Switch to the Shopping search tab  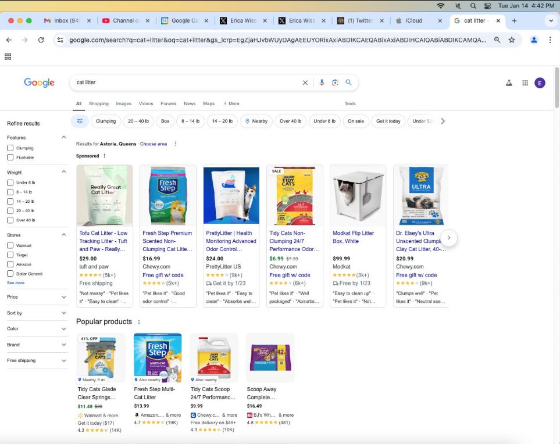tap(99, 103)
